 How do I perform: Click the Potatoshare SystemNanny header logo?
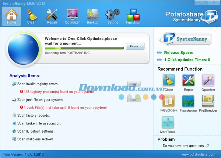point(192,17)
